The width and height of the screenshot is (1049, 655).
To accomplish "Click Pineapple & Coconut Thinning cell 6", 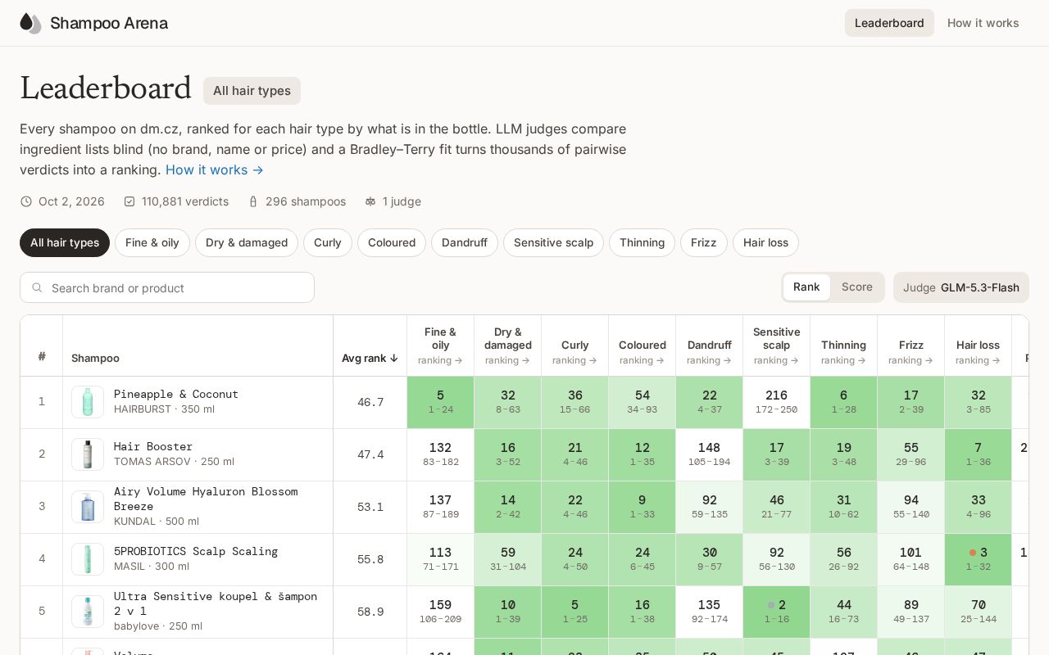I will (843, 402).
